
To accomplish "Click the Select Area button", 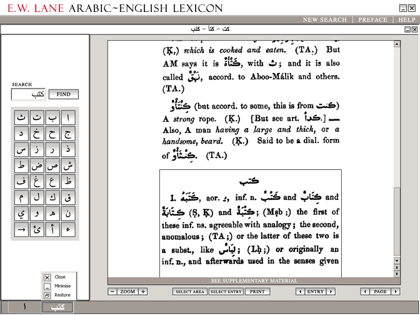I will coord(189,291).
